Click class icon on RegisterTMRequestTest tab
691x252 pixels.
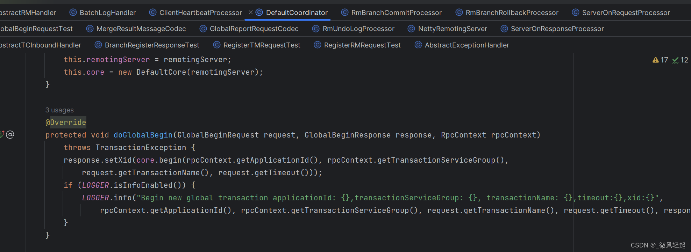(x=217, y=45)
